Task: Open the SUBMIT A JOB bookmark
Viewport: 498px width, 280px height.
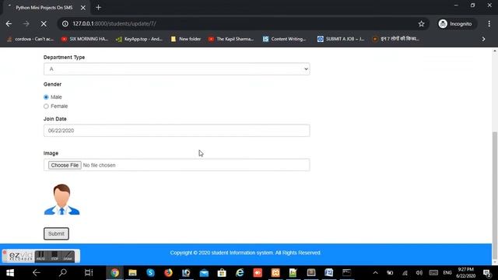Action: click(341, 39)
